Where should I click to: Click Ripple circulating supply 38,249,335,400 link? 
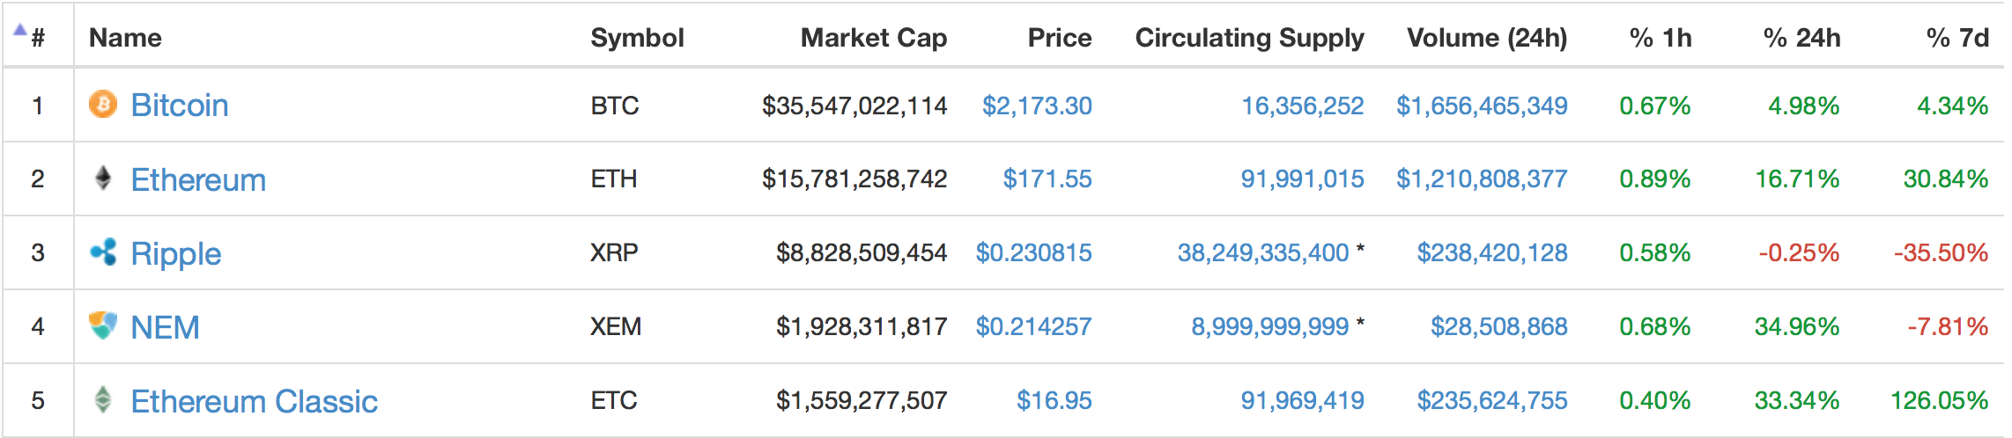(x=1263, y=252)
